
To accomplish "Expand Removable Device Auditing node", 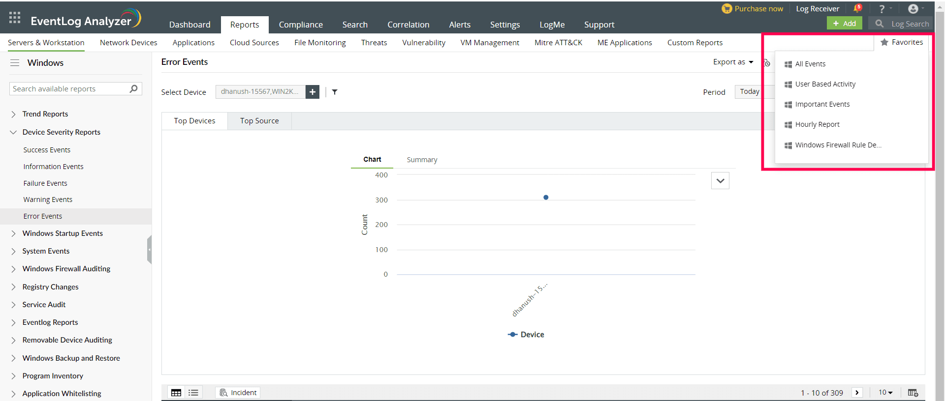I will (13, 340).
